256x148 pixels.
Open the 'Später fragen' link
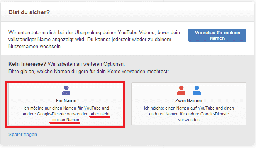pyautogui.click(x=23, y=135)
